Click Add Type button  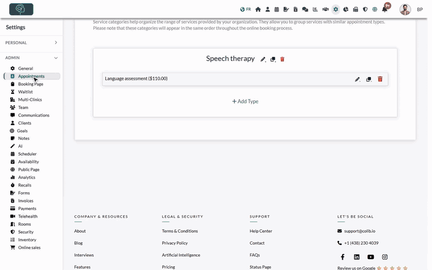pos(245,102)
